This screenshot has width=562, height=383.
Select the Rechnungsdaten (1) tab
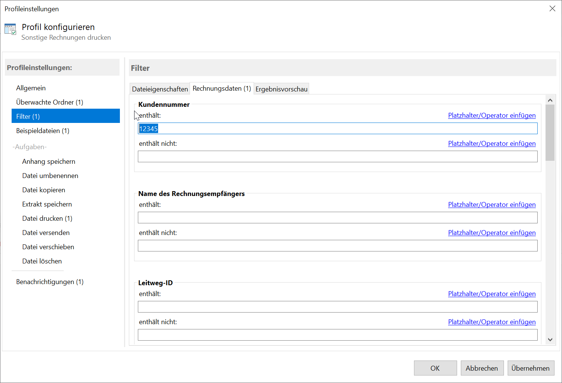click(x=222, y=88)
